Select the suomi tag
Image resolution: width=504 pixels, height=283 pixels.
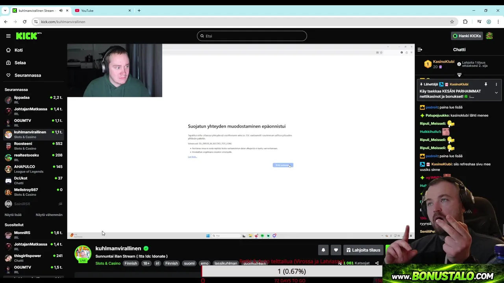(189, 263)
